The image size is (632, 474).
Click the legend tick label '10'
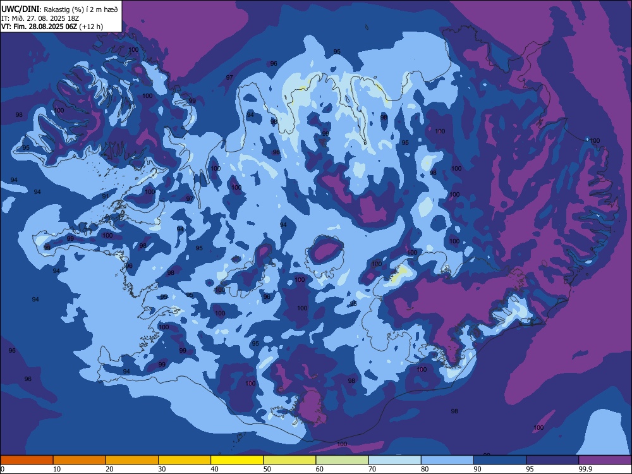tap(57, 469)
